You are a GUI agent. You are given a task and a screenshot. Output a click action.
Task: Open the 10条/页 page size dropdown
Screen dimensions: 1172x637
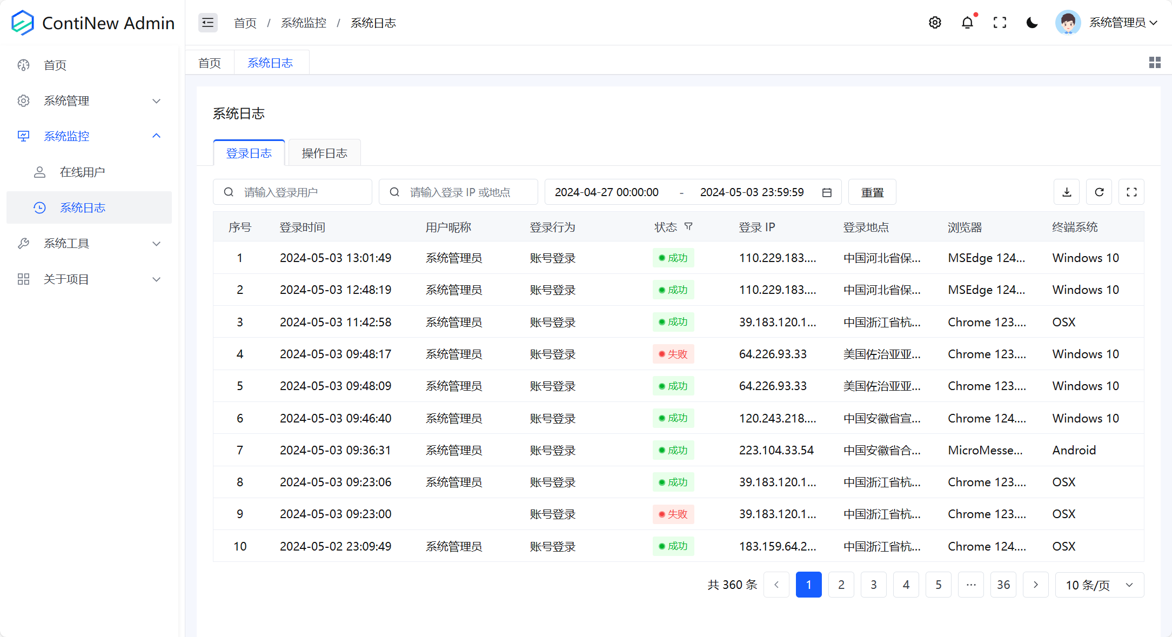coord(1099,585)
